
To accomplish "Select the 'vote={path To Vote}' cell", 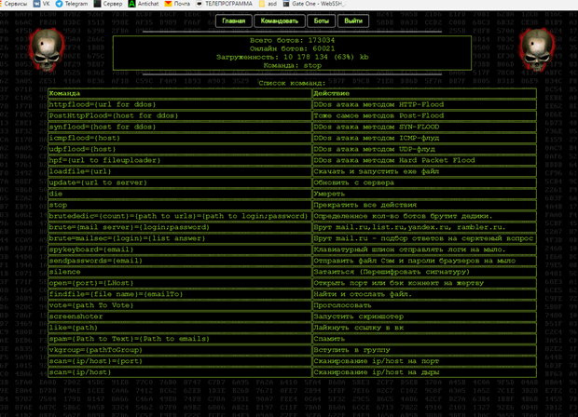I will pos(180,305).
